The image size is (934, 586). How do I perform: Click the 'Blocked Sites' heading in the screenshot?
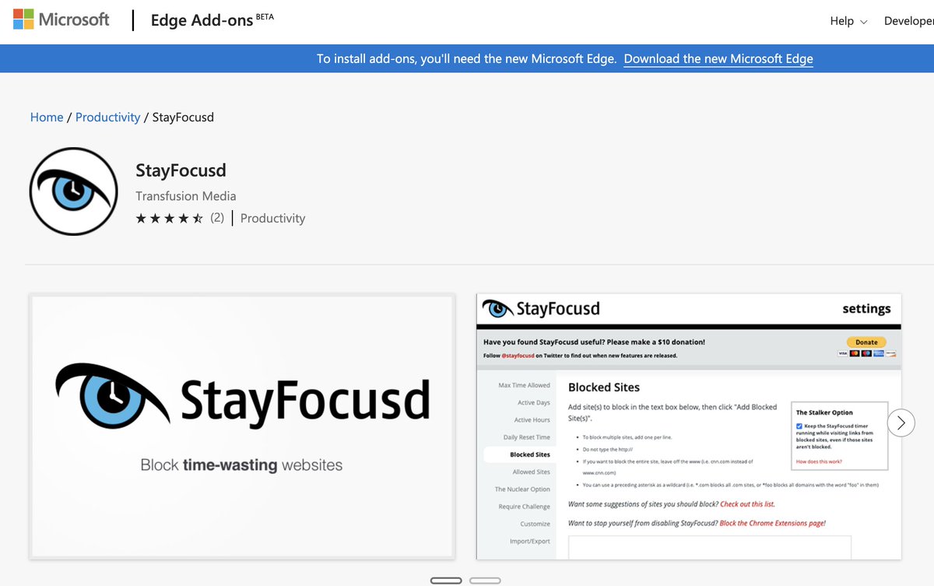coord(604,388)
